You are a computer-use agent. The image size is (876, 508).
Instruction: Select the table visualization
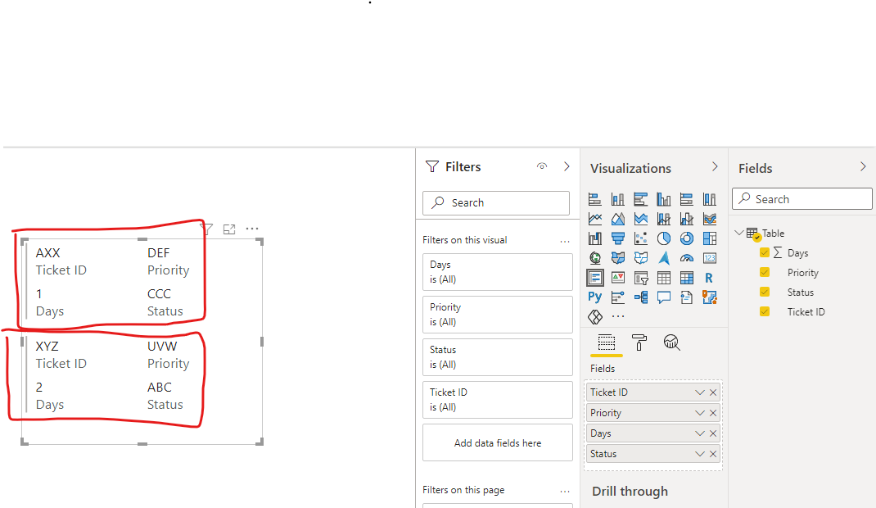[664, 278]
